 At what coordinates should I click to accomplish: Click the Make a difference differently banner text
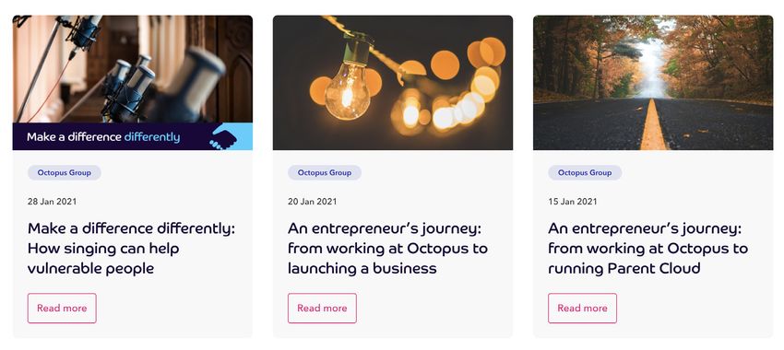(x=103, y=137)
